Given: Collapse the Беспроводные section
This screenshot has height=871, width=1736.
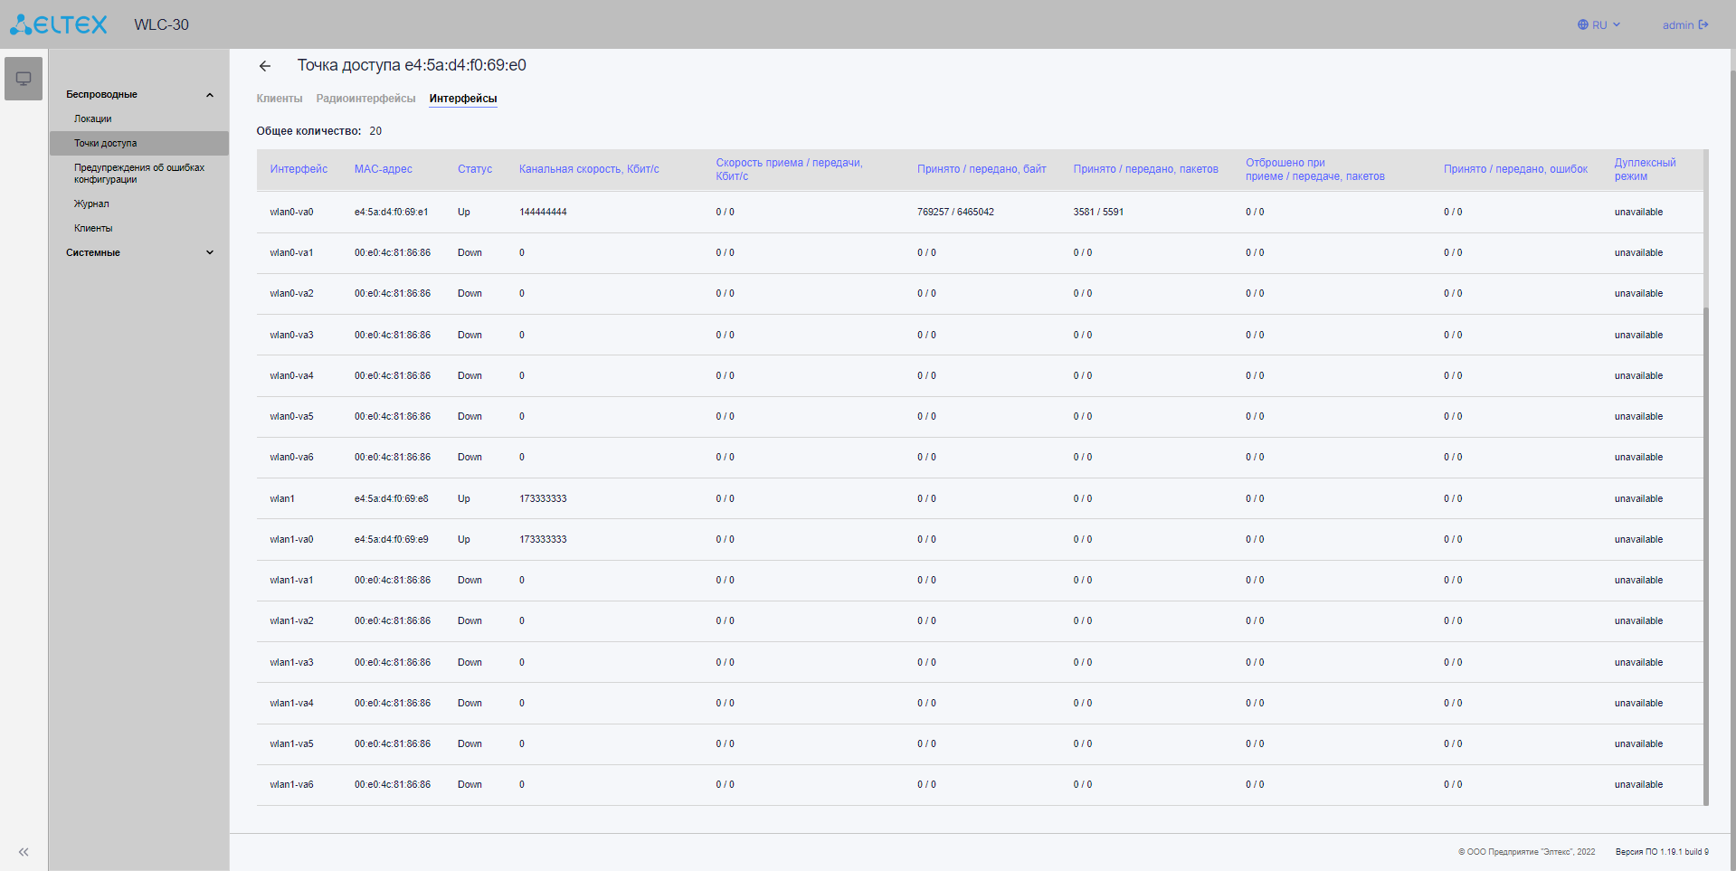Looking at the screenshot, I should click(x=210, y=95).
